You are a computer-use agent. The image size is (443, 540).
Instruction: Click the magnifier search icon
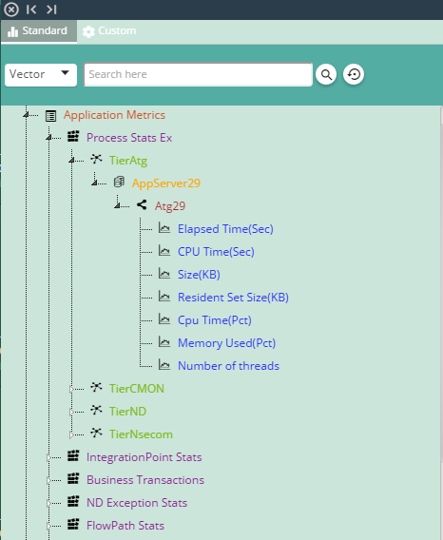tap(326, 74)
